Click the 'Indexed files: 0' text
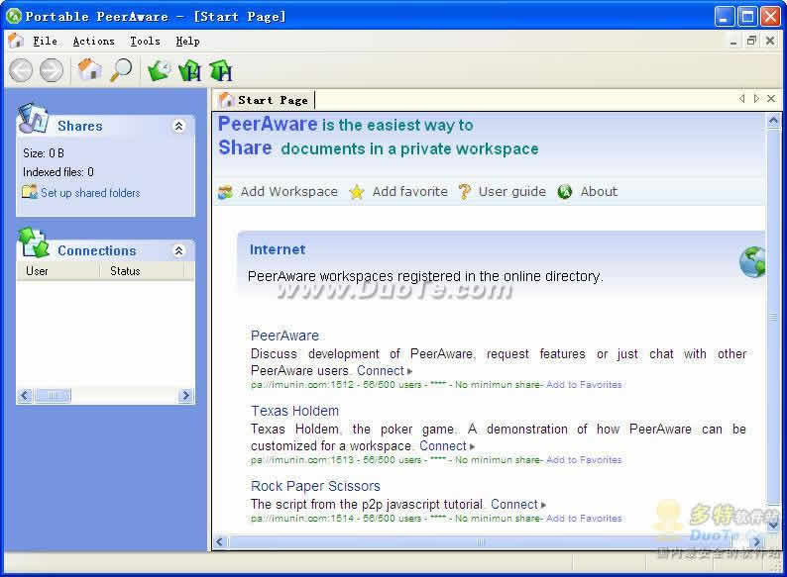787x577 pixels. tap(58, 172)
